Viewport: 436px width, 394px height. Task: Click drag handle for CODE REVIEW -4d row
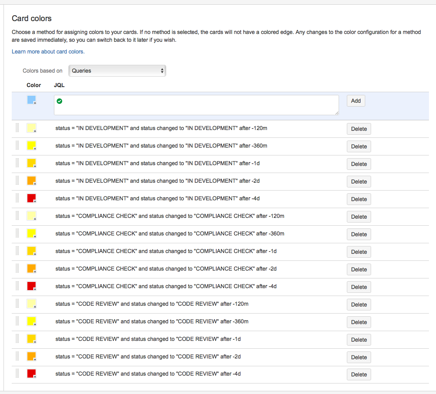tap(17, 374)
